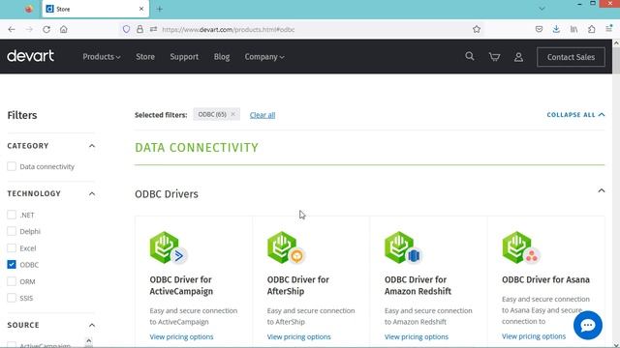Check the .NET technology filter
The width and height of the screenshot is (620, 348).
(x=12, y=215)
